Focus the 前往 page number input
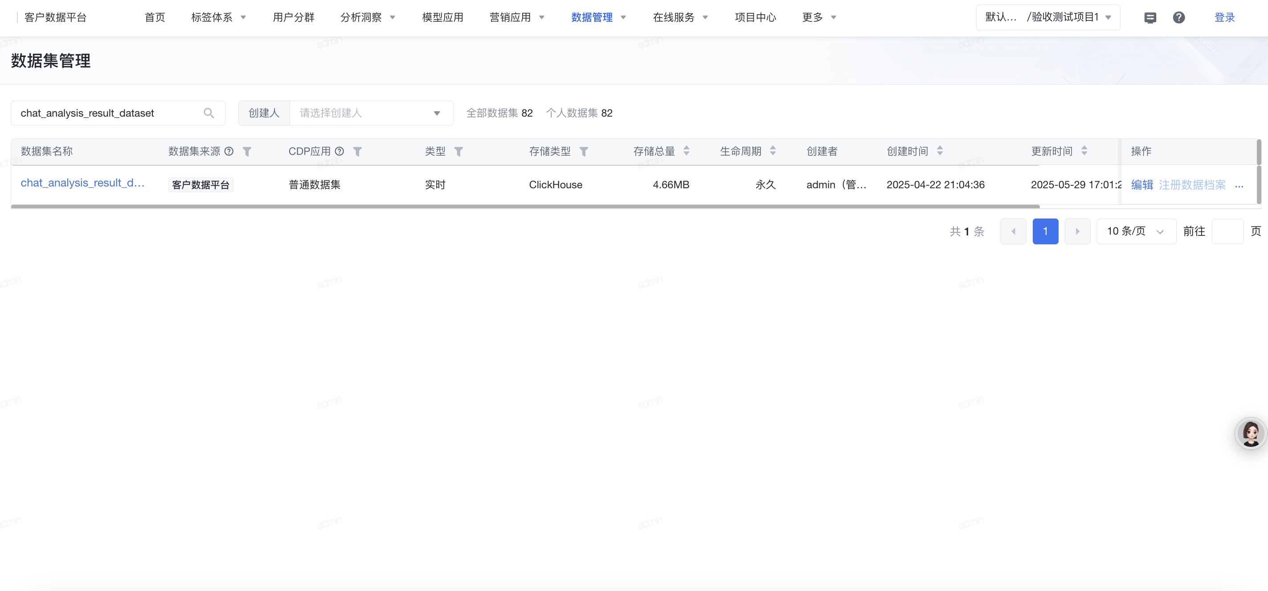Viewport: 1268px width, 591px height. tap(1227, 231)
